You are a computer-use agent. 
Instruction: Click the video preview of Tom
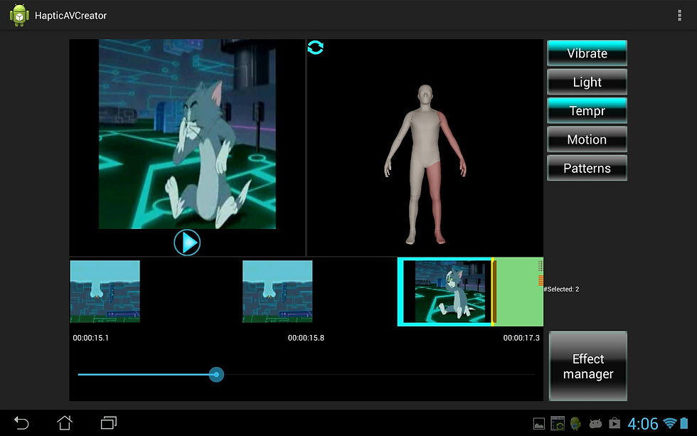point(187,134)
